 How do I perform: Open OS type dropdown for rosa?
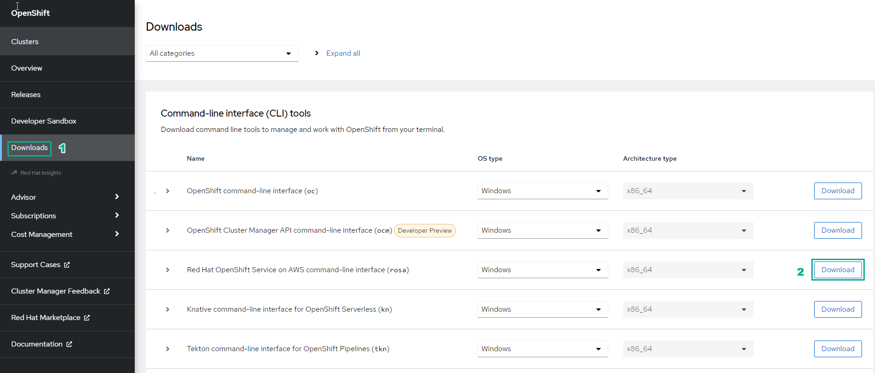point(543,270)
